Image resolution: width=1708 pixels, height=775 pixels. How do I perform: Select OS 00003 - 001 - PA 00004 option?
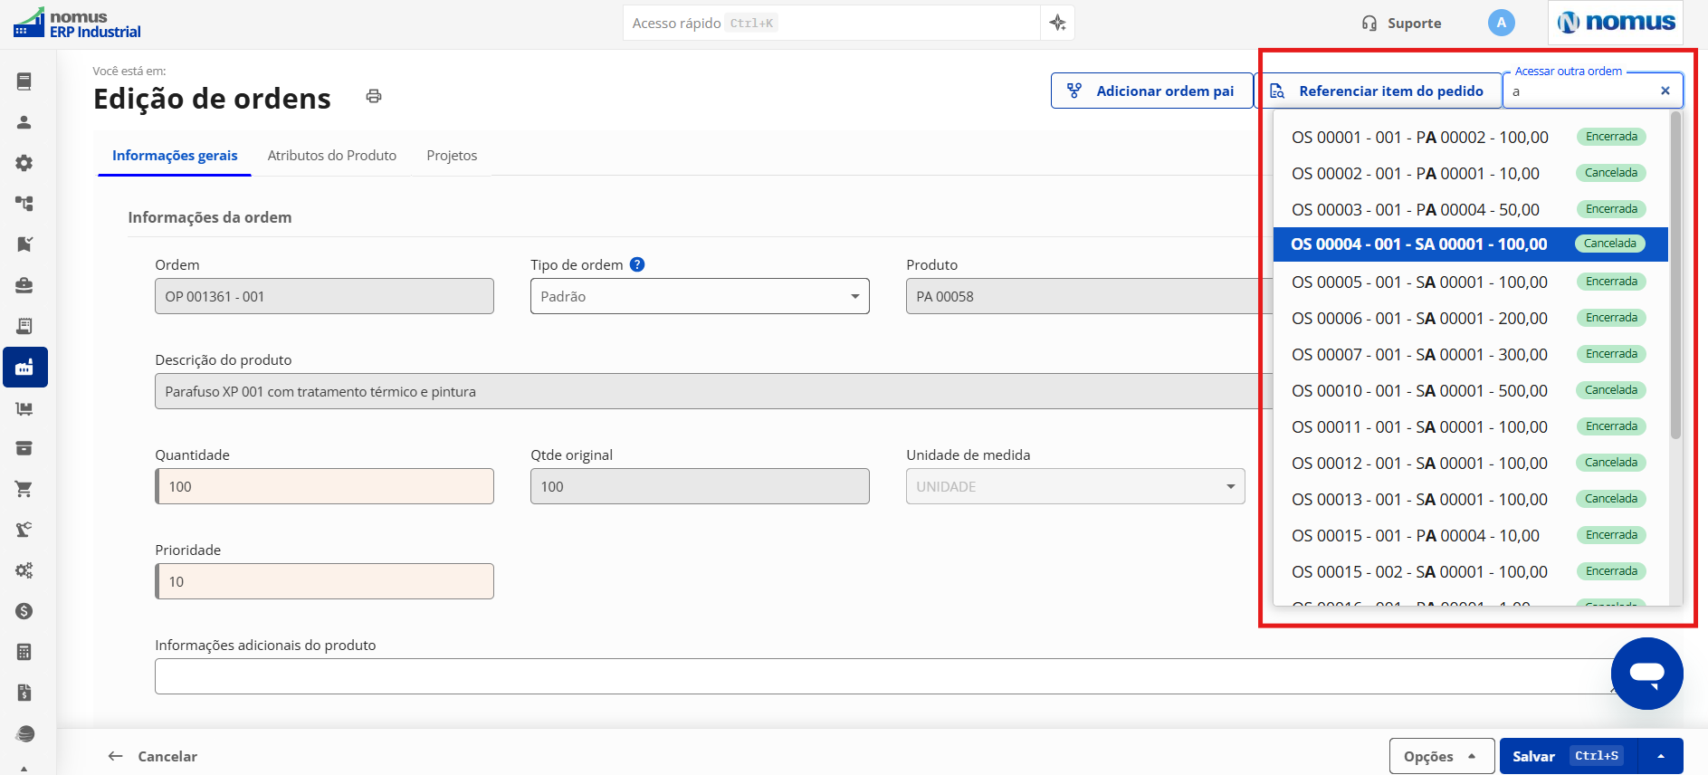click(1470, 209)
